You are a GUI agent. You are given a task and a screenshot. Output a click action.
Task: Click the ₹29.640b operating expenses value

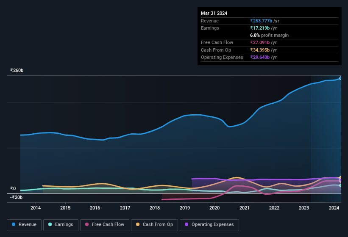click(260, 58)
